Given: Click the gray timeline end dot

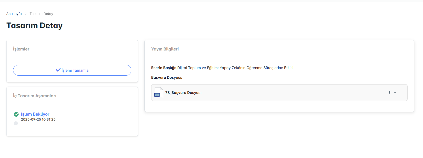Looking at the screenshot, I should tap(16, 123).
